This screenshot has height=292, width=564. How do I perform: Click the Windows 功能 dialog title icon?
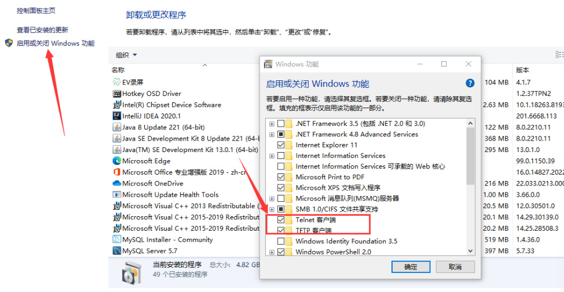(268, 64)
